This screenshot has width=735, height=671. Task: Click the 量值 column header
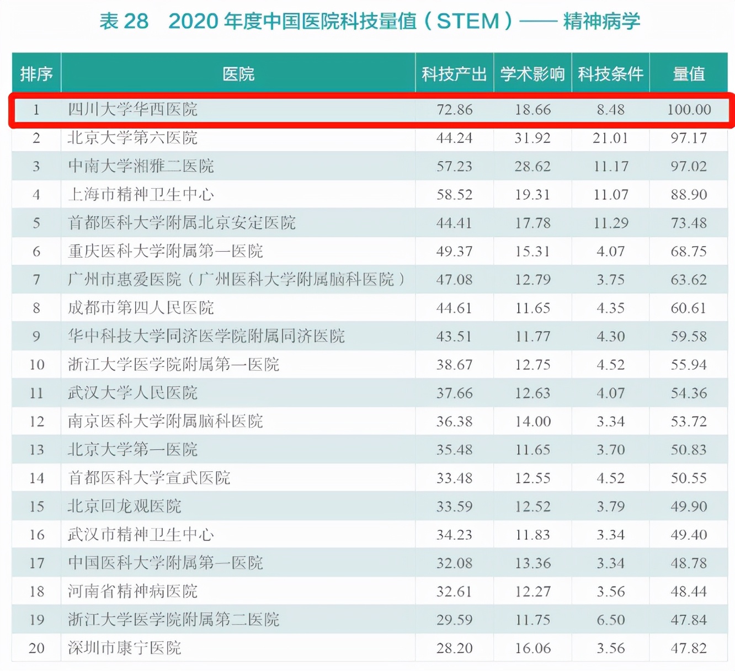[x=689, y=73]
